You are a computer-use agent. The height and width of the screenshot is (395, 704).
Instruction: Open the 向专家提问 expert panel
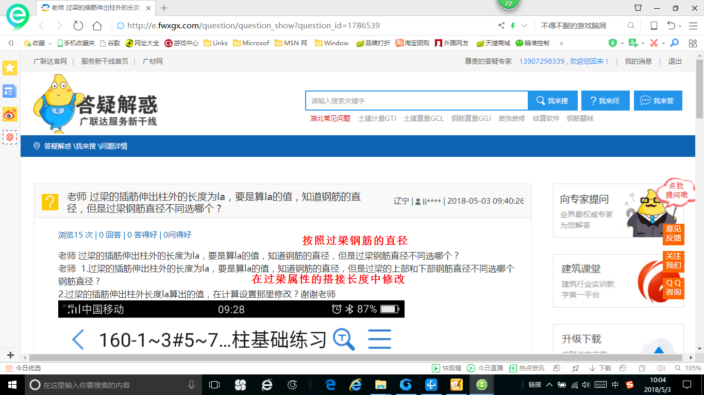pyautogui.click(x=618, y=211)
